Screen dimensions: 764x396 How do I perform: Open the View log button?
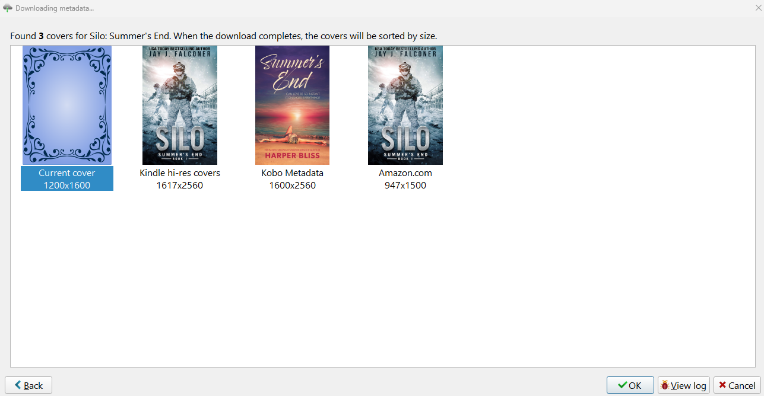click(683, 385)
